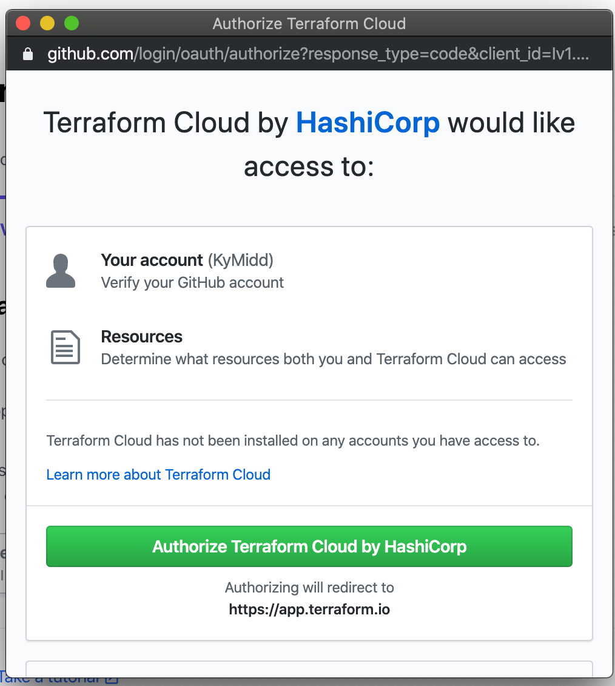
Task: Click the lock icon in address bar
Action: [x=27, y=55]
